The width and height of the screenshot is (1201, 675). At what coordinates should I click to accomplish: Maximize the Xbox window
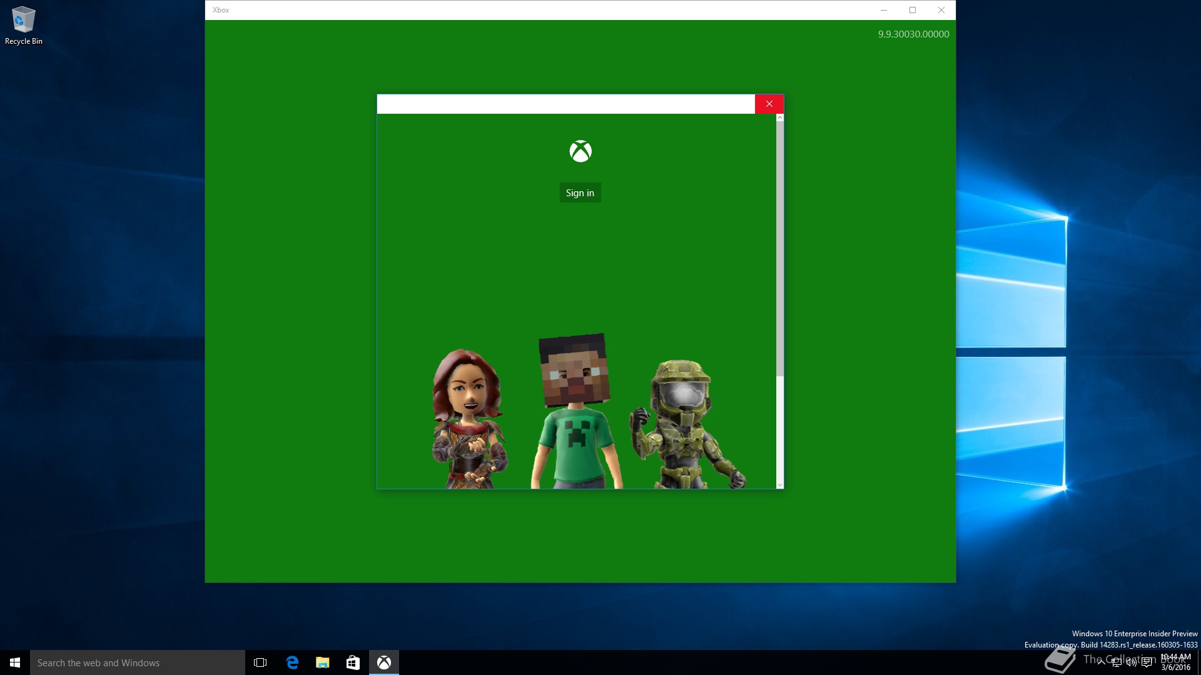[913, 10]
